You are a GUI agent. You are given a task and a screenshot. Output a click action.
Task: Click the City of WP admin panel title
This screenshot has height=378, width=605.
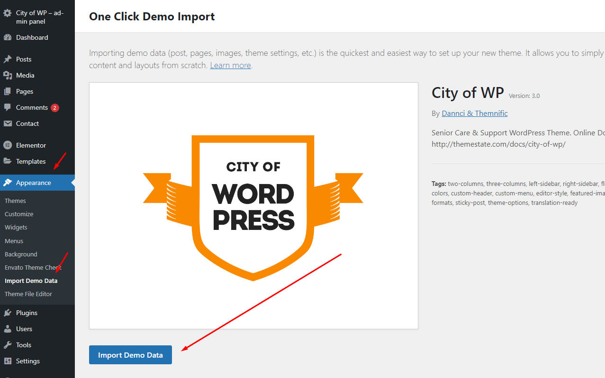[39, 17]
